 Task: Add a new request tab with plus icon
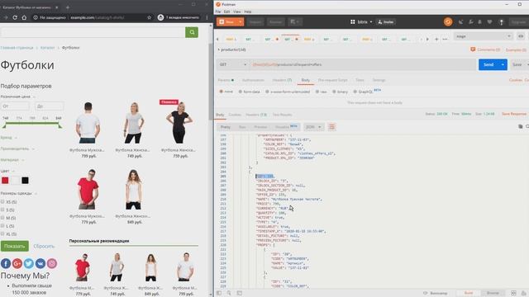(x=436, y=40)
